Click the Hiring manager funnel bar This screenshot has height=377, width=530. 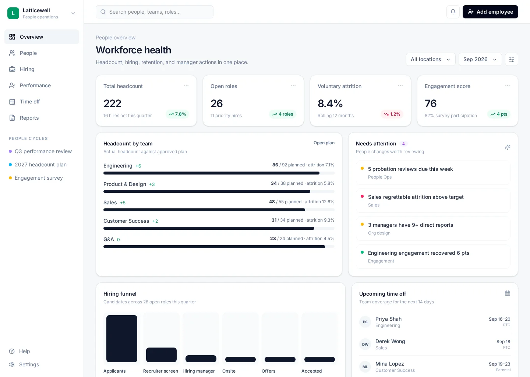click(201, 359)
